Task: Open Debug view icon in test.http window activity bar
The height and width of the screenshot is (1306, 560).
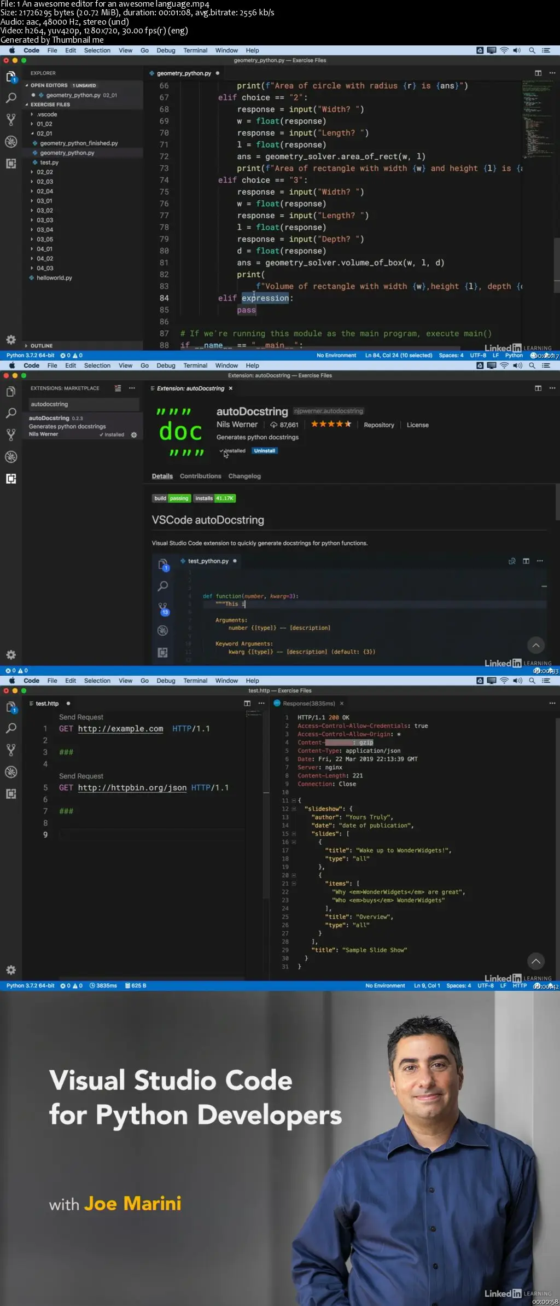Action: (11, 772)
